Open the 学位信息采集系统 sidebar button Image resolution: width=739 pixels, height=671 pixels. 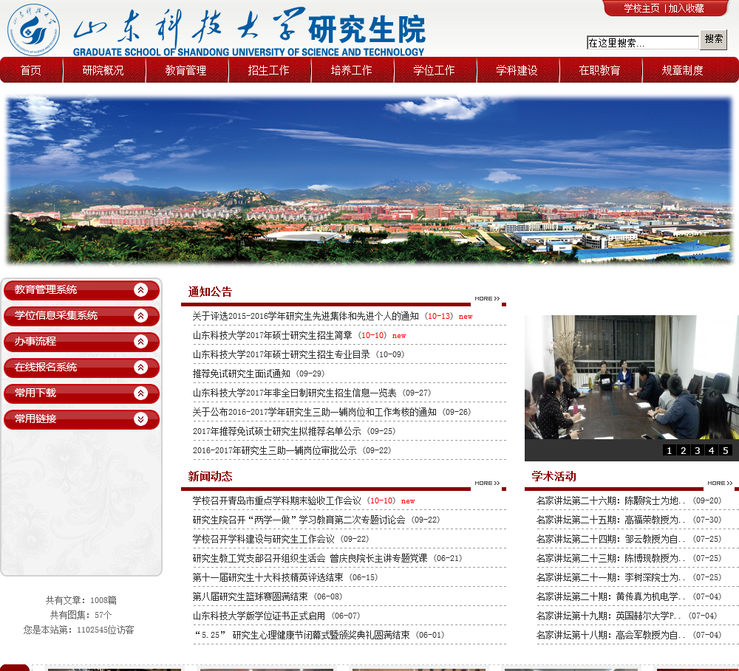pyautogui.click(x=81, y=315)
